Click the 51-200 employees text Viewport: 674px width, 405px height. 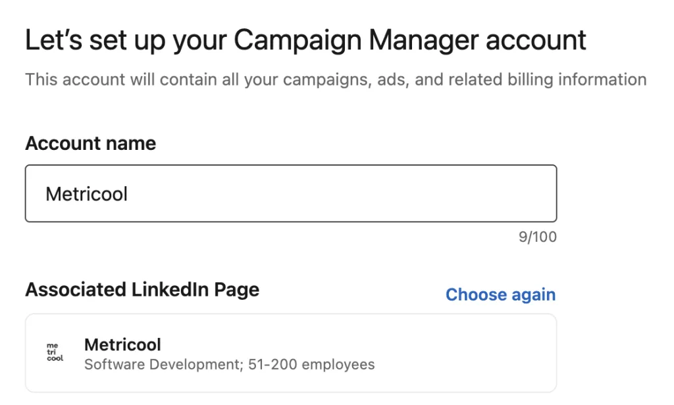point(311,364)
